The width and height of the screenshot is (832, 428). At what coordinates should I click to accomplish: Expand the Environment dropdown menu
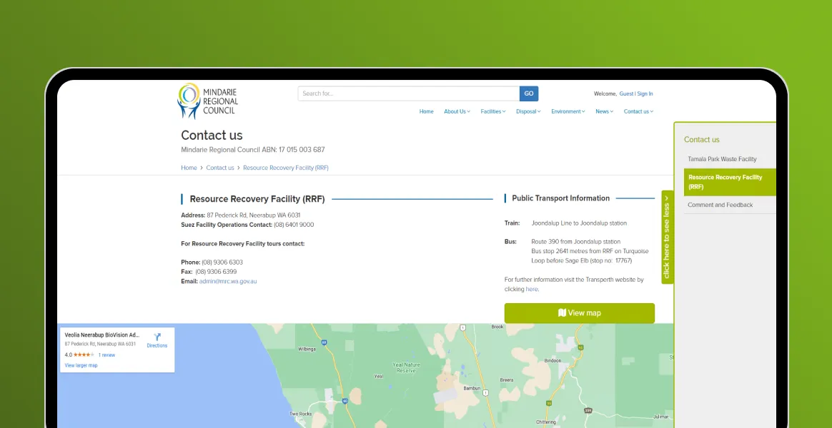tap(568, 111)
